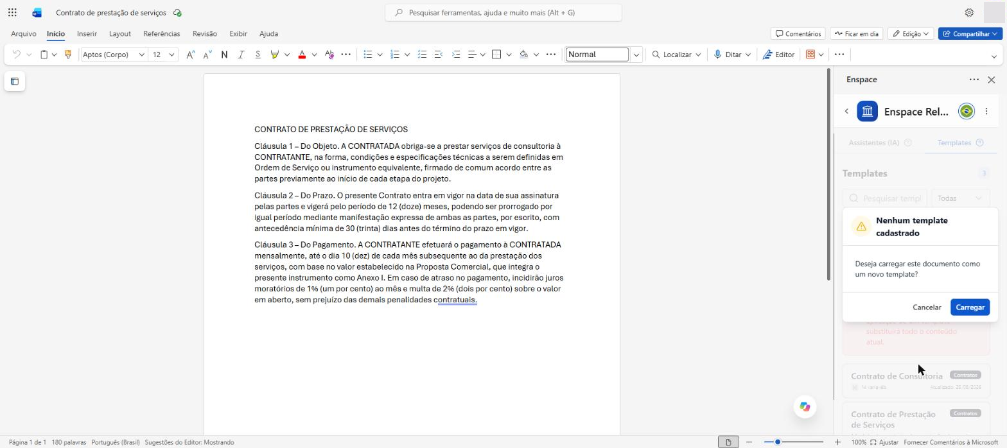Screen dimensions: 1007x448
Task: Switch to the Exibir tab
Action: tap(238, 33)
